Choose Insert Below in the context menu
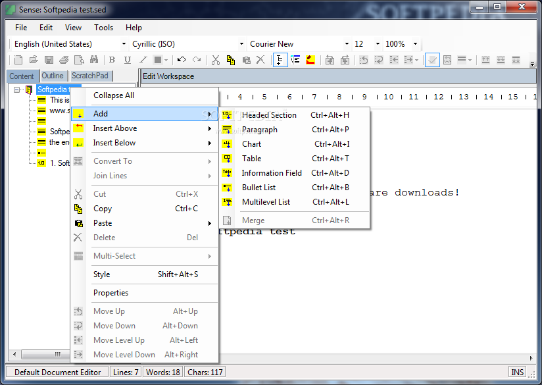542x385 pixels. (145, 143)
